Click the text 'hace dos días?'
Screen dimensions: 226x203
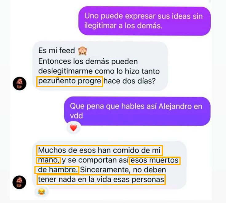pyautogui.click(x=129, y=81)
